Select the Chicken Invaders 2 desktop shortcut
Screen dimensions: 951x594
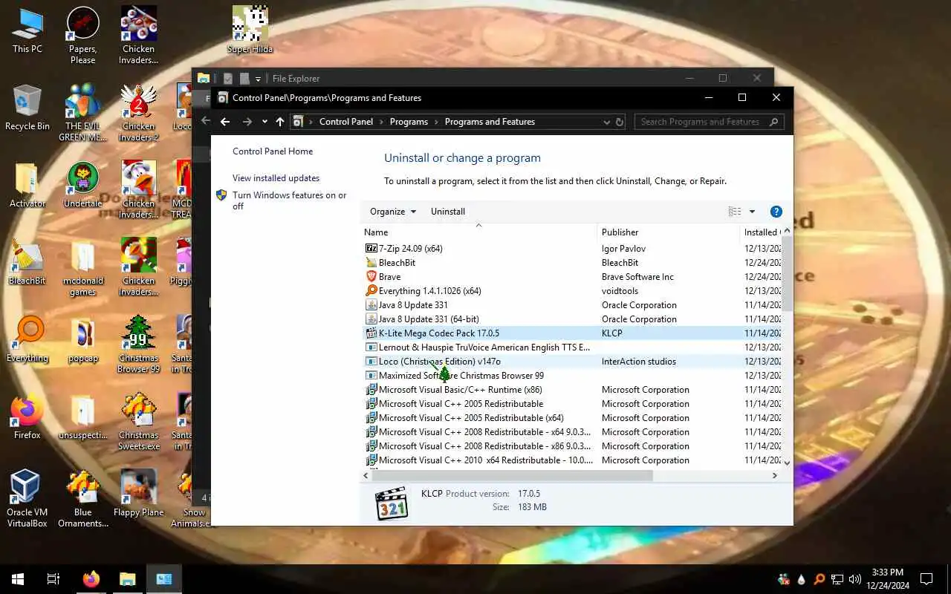[x=139, y=113]
